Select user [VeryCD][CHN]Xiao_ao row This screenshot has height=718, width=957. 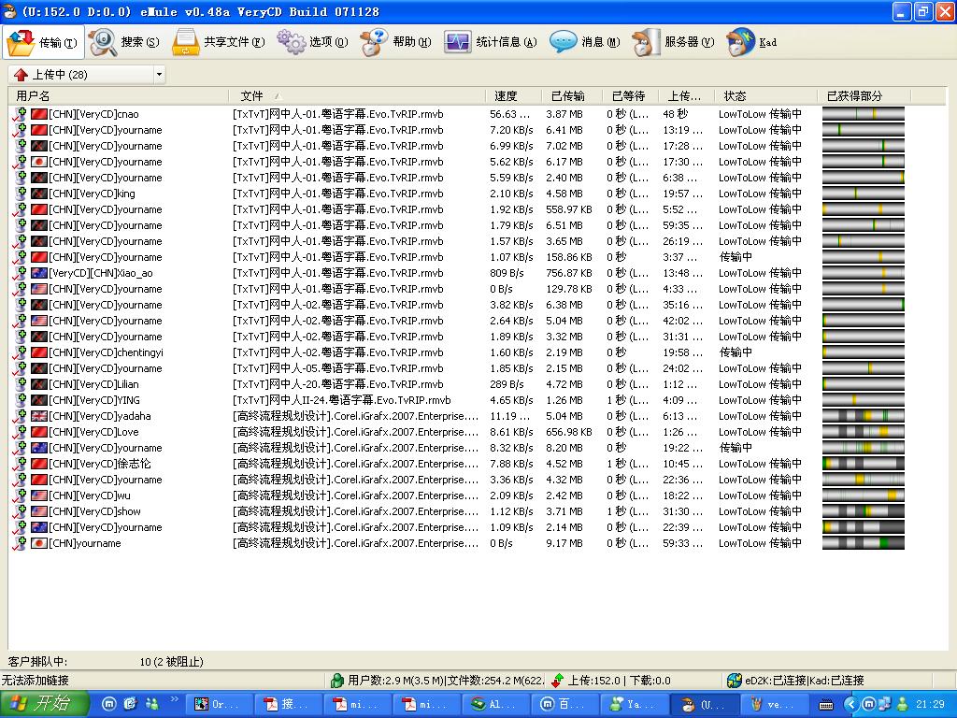(458, 273)
